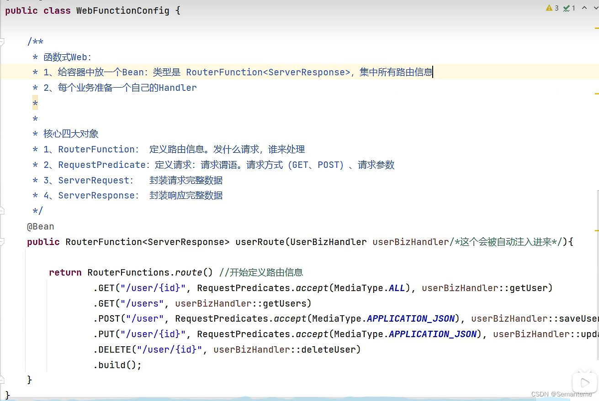Click the RequestPredicate comment line

pyautogui.click(x=213, y=165)
